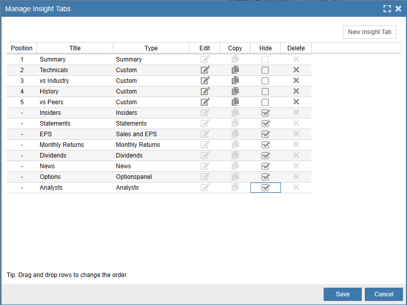Click the edit icon in Insiders row
Viewport: 407px width, 305px height.
(x=205, y=113)
